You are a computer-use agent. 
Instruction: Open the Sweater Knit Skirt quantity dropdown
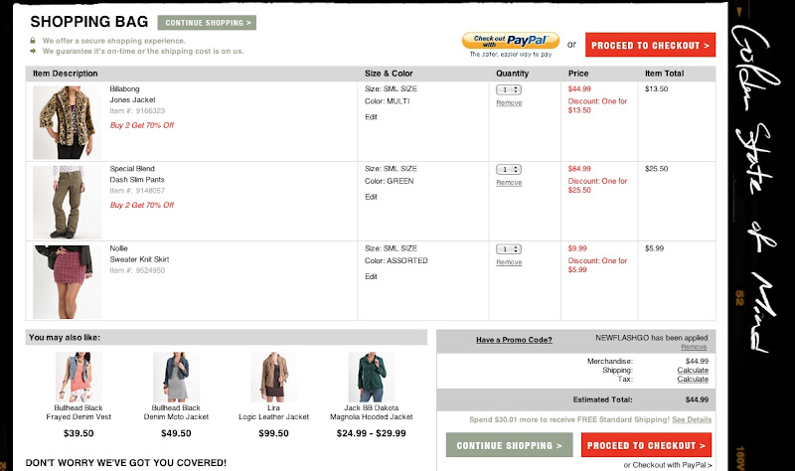509,249
